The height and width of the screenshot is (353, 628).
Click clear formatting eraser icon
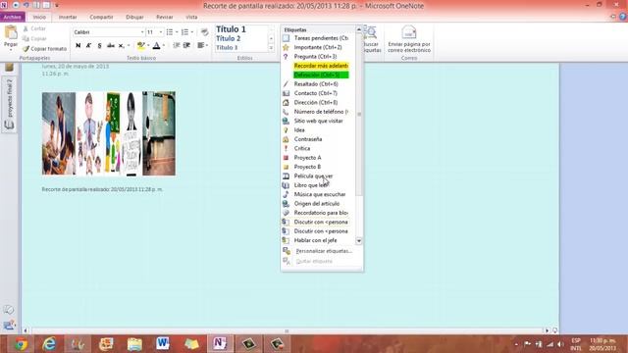pyautogui.click(x=204, y=32)
